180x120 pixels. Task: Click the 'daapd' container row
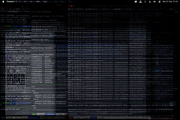[40, 57]
